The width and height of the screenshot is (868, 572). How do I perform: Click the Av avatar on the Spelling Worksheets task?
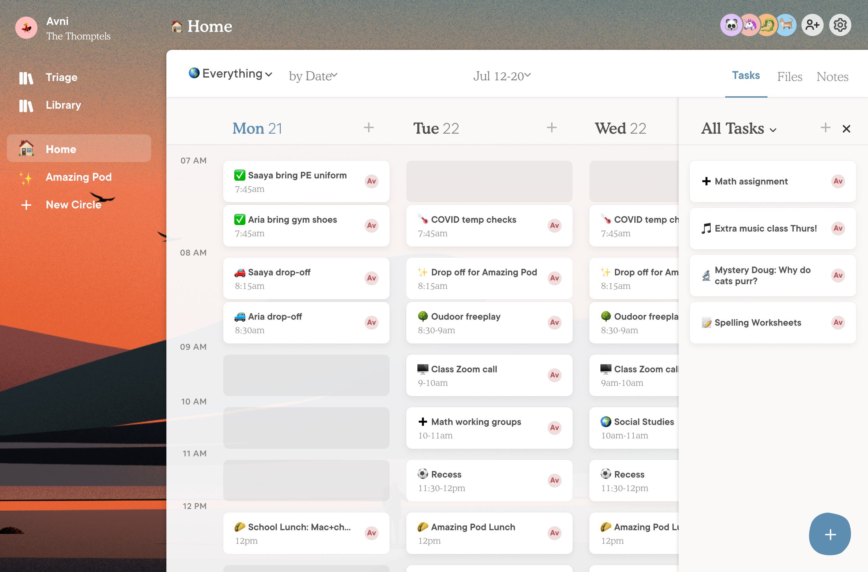tap(838, 322)
